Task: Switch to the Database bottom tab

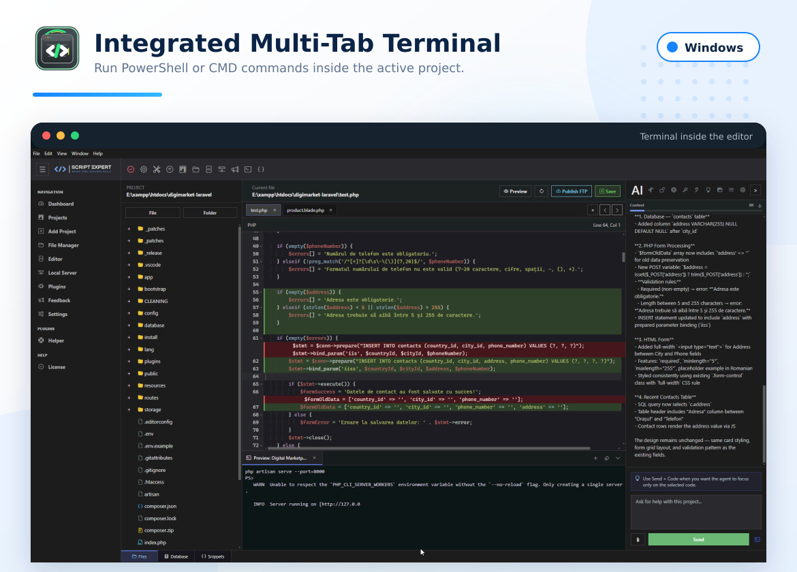Action: [176, 557]
